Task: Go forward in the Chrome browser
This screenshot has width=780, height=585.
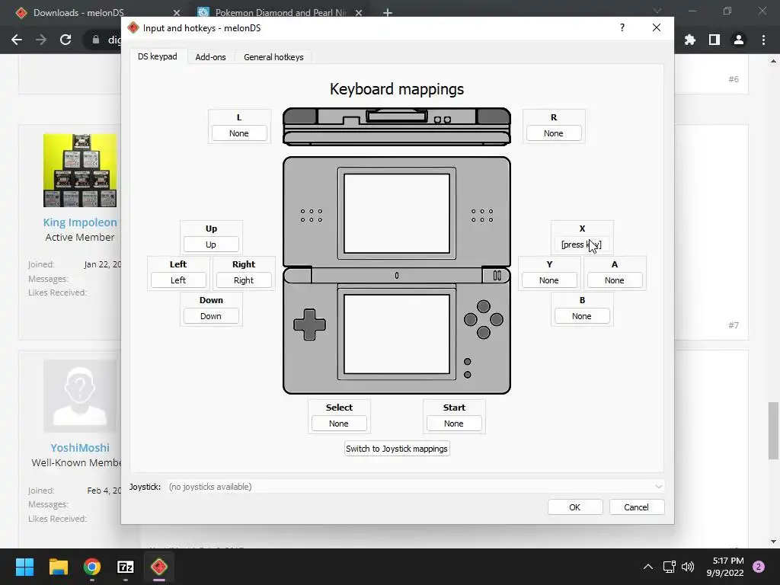Action: pos(41,40)
